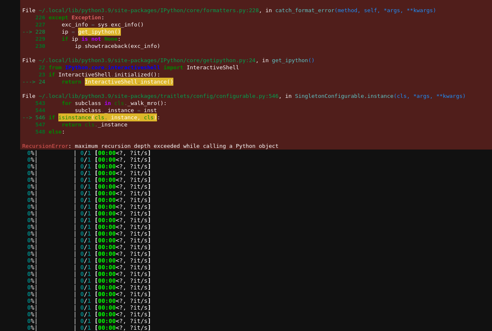Viewport: 492px width, 331px height.
Task: Click 'return cls._instance' on line 547
Action: [x=94, y=125]
